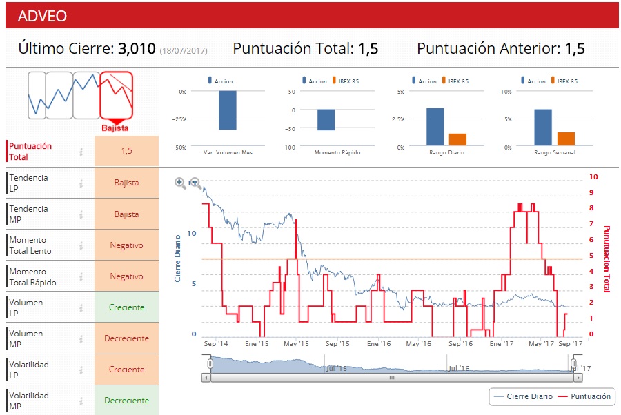Open info icon next to Tendencia LP

81,183
